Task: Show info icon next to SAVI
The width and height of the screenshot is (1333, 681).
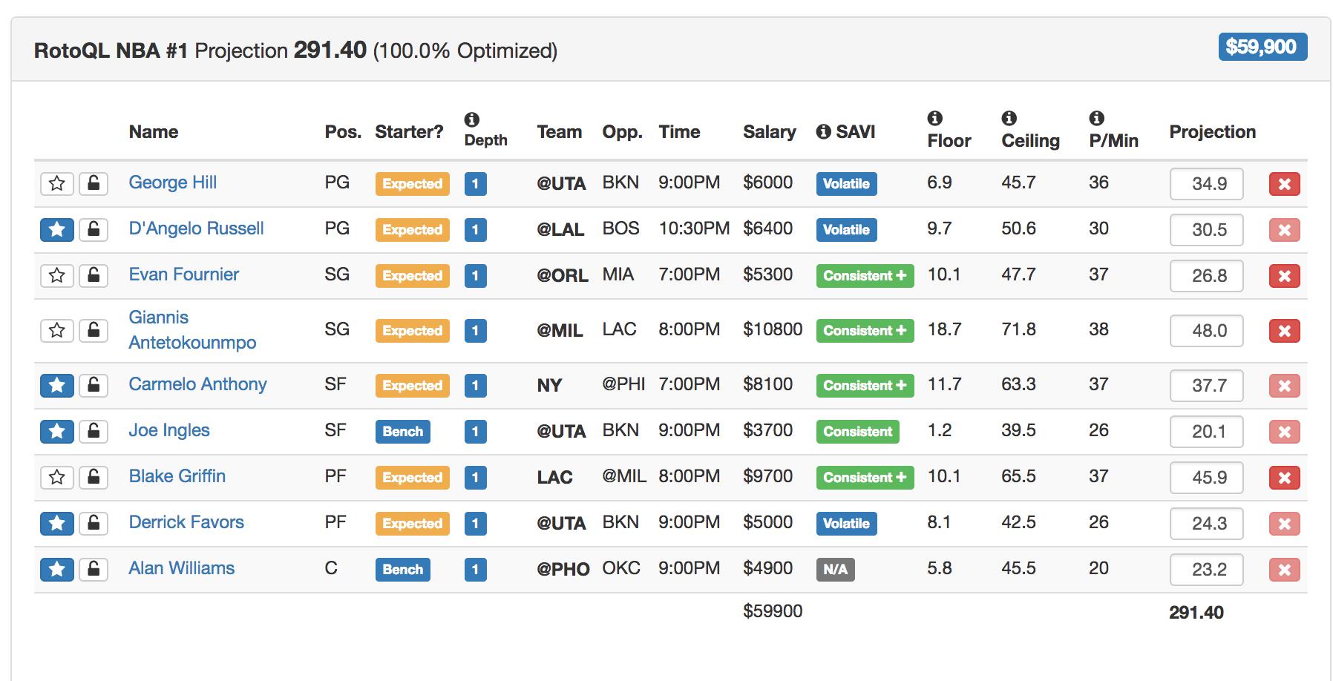Action: 823,132
